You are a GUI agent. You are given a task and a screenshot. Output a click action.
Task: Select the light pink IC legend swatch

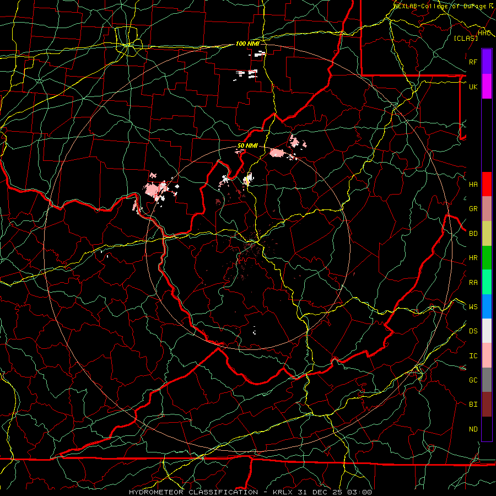pyautogui.click(x=487, y=355)
